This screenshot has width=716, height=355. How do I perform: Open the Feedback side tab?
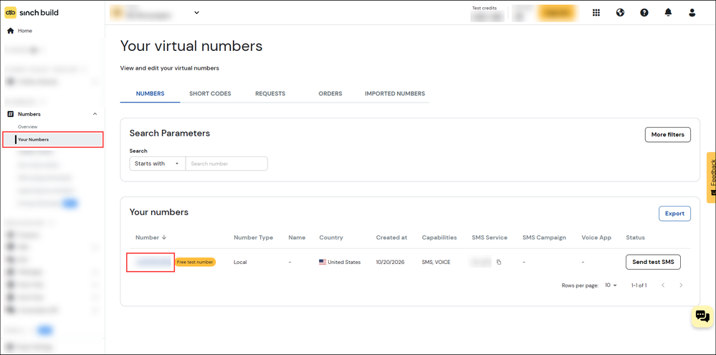pyautogui.click(x=712, y=177)
